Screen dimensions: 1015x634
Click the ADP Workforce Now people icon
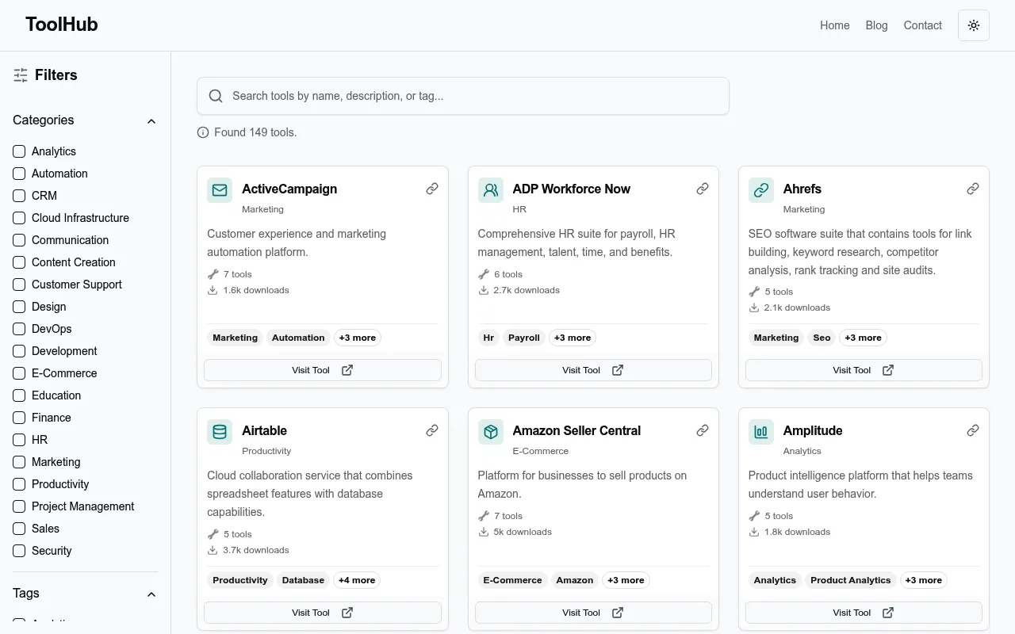491,190
